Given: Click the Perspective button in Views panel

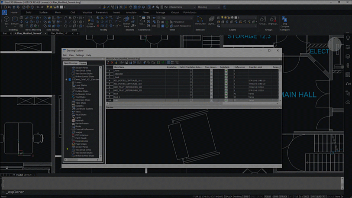Looking at the screenshot, I should pos(177,22).
